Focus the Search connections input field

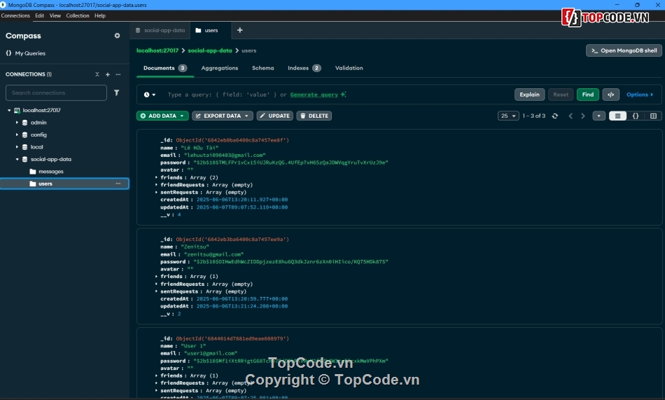[56, 92]
